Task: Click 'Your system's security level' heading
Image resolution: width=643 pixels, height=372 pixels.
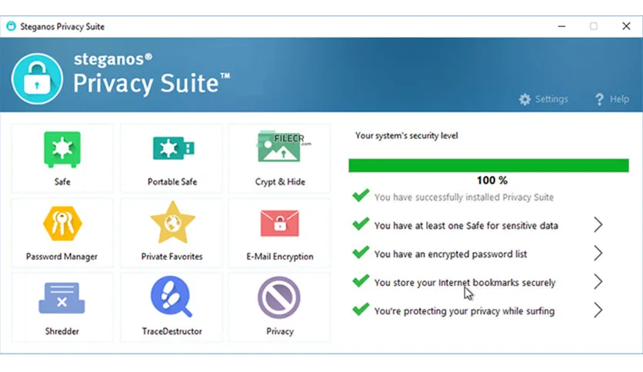Action: coord(406,135)
